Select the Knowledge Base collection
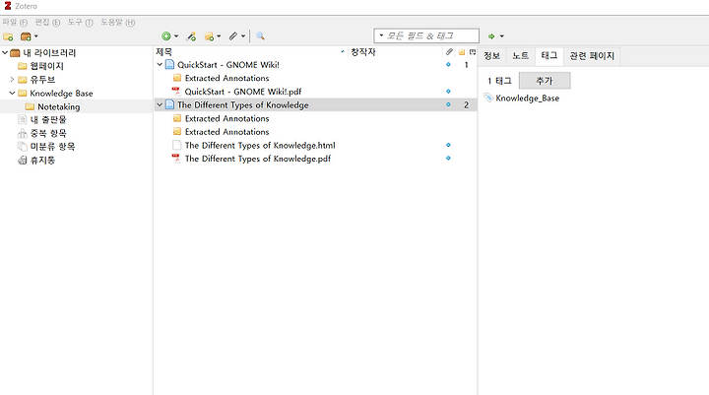 61,94
